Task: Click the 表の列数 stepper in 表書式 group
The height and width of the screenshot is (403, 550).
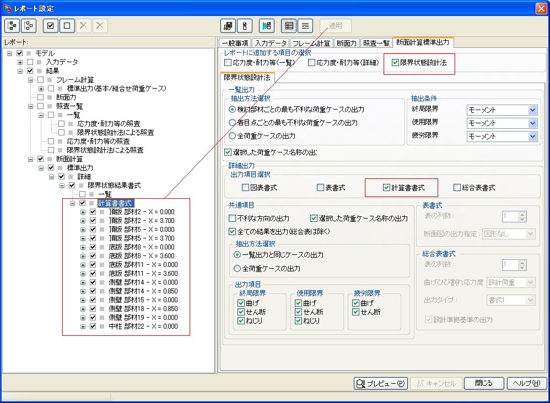Action: pyautogui.click(x=522, y=216)
